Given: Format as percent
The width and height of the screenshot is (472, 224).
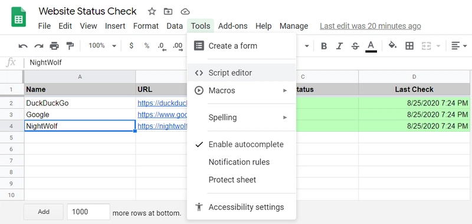Looking at the screenshot, I should [146, 46].
